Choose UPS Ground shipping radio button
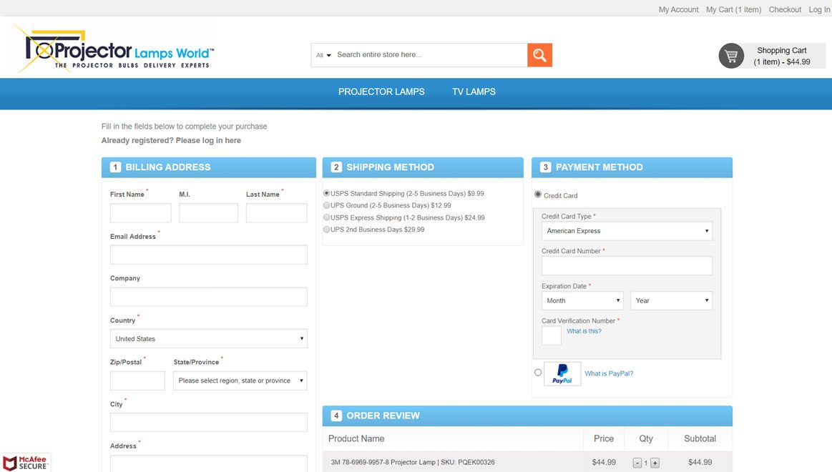Viewport: 832px width, 472px height. coord(327,205)
